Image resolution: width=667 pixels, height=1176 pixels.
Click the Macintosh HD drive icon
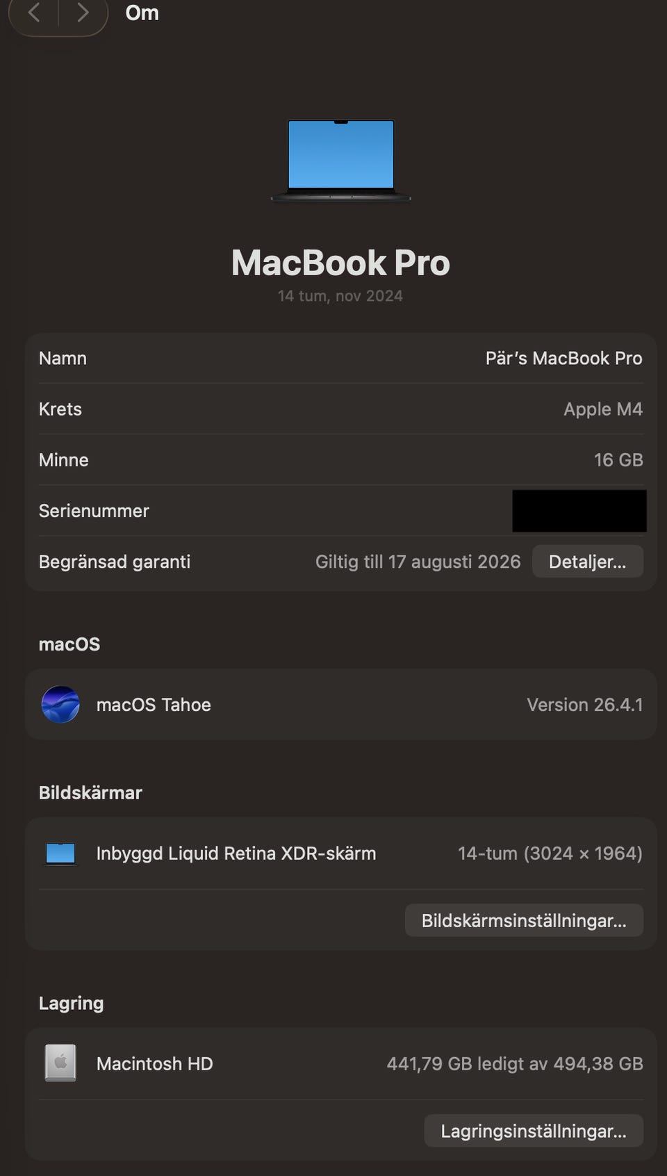(60, 1063)
